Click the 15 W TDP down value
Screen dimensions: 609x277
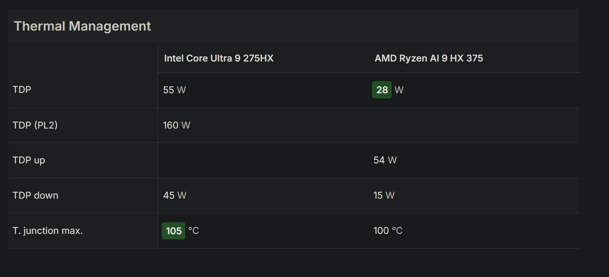pos(384,195)
